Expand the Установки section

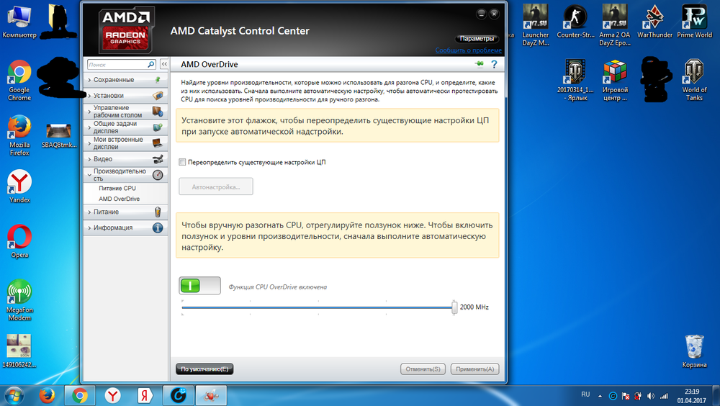pyautogui.click(x=125, y=96)
